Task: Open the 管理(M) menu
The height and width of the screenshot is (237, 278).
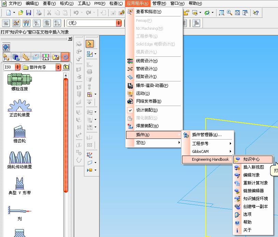Action: (x=159, y=3)
